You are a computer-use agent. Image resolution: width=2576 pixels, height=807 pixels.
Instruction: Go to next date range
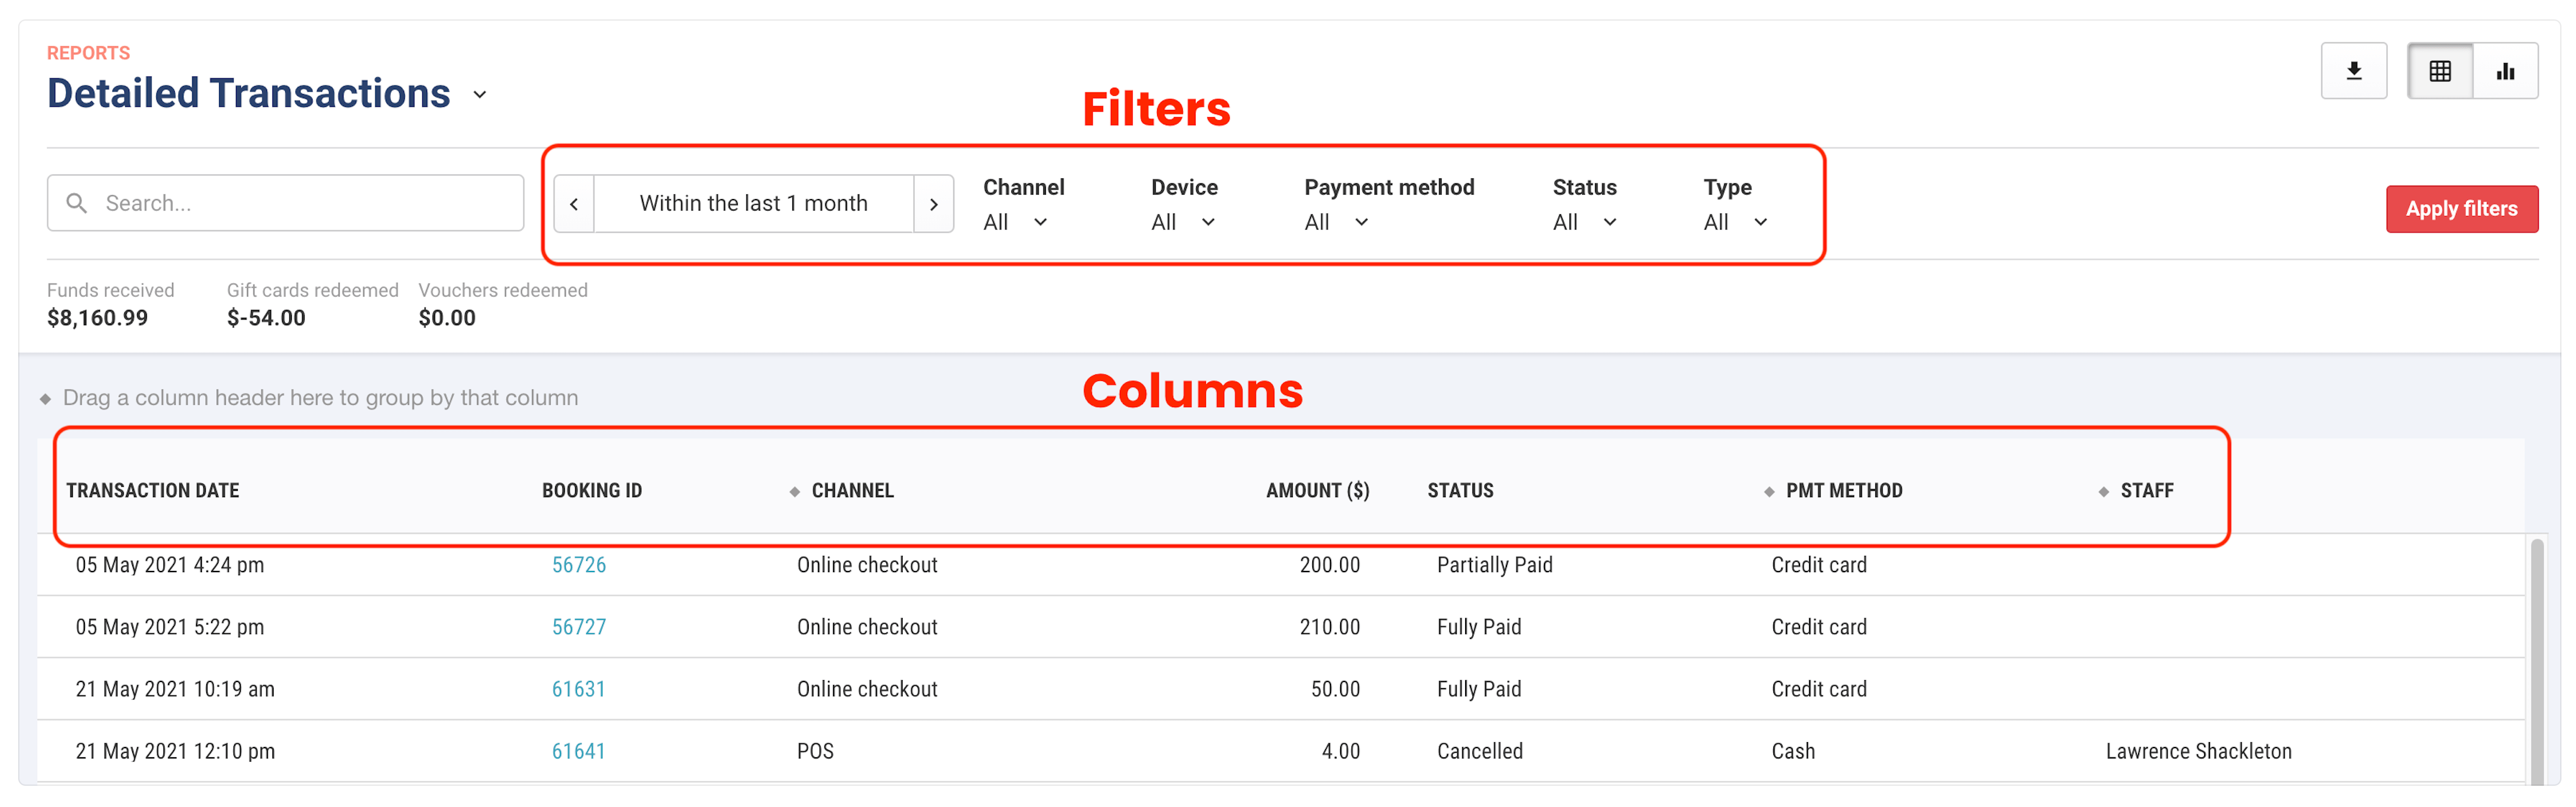(933, 204)
